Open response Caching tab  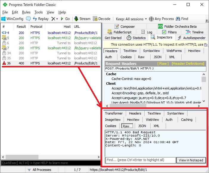coord(187,120)
